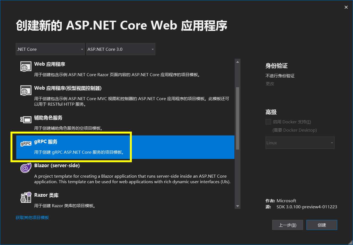This screenshot has width=353, height=245.
Task: Open the .NET Core framework dropdown
Action: (x=50, y=49)
